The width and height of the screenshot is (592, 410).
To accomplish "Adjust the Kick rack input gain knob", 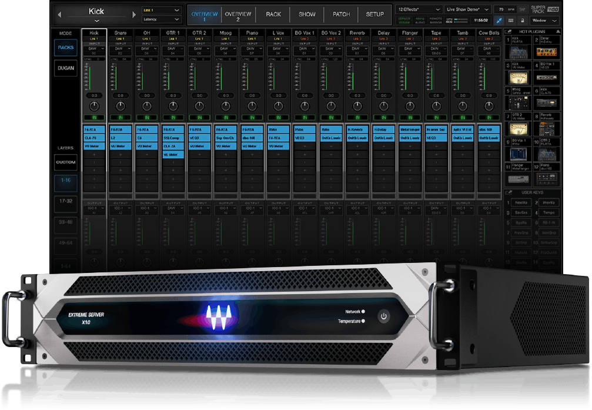I will click(x=94, y=106).
